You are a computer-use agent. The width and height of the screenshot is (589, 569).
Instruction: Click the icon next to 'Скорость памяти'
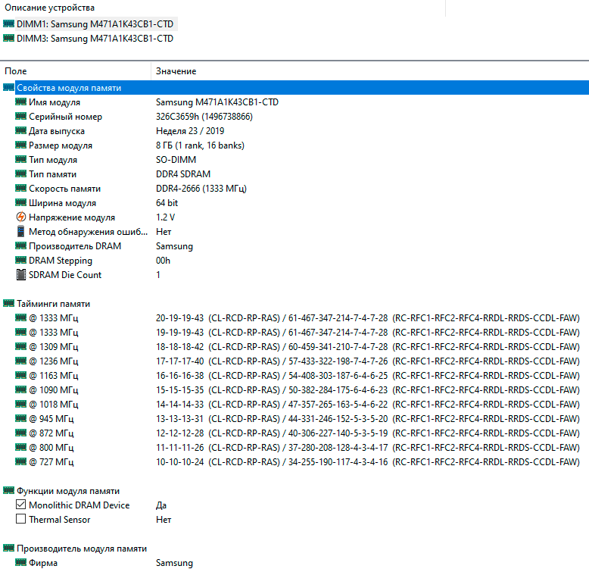(20, 188)
